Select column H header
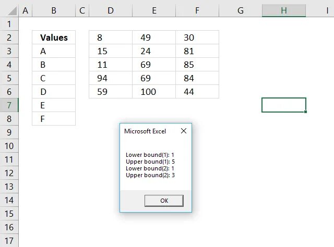334x247 pixels. [x=284, y=10]
